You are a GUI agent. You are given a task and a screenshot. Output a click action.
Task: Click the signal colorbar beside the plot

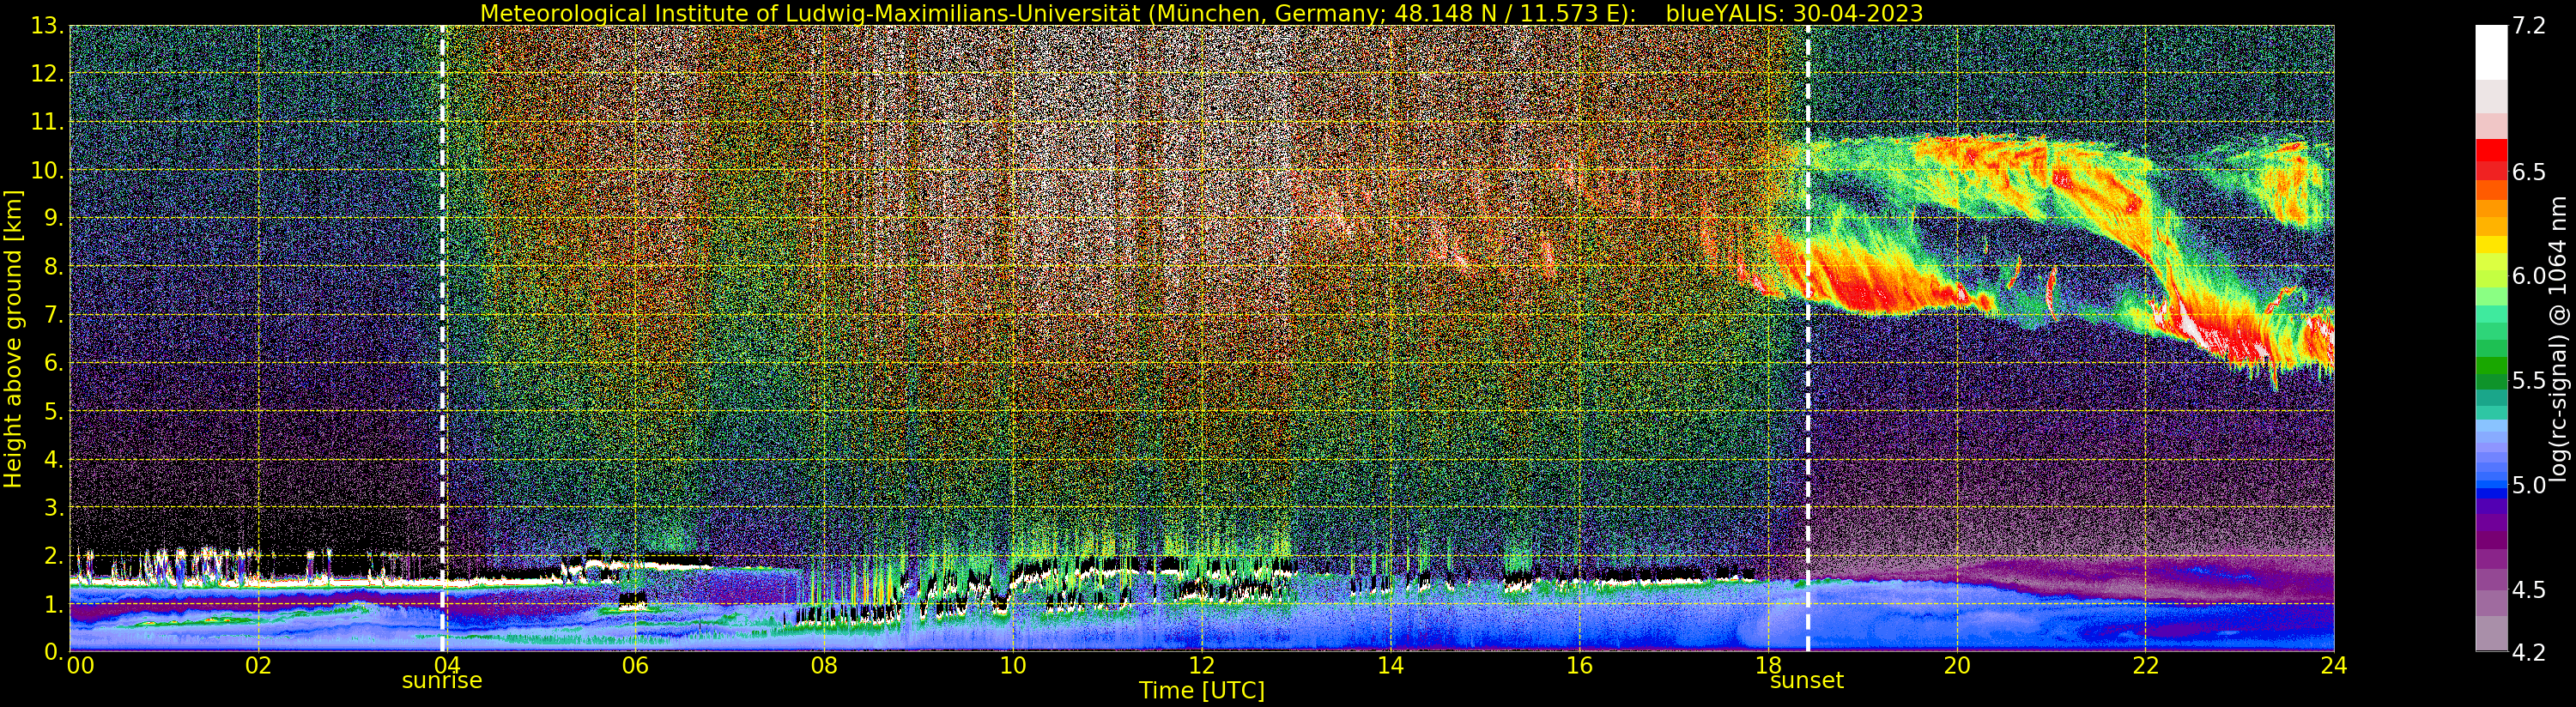2491,338
